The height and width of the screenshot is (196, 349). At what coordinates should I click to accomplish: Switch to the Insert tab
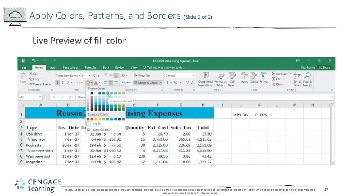[53, 68]
